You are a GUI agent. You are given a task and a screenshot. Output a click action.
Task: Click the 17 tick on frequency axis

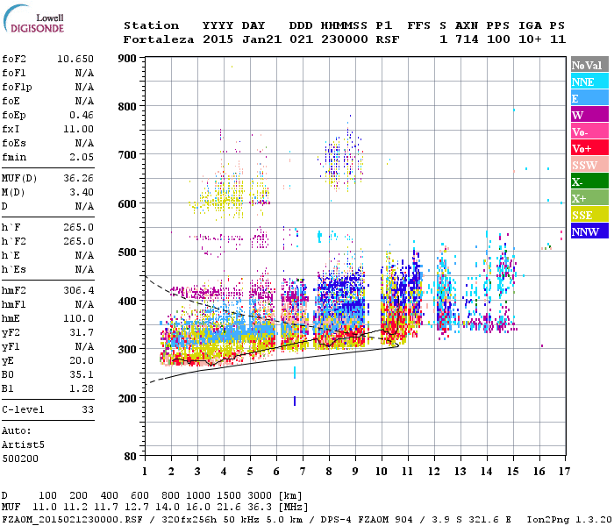pos(563,472)
